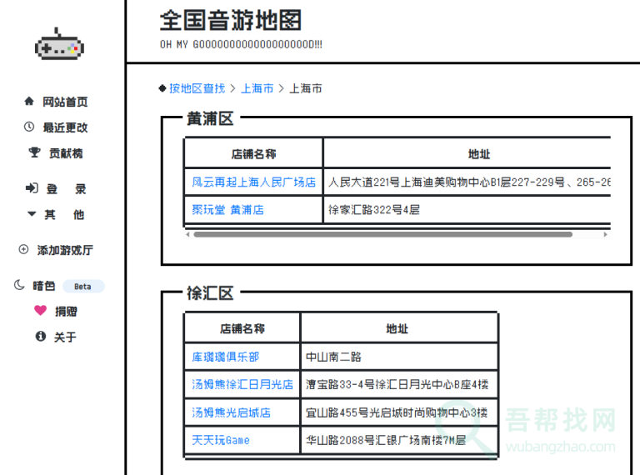Click the 上海市 breadcrumb link
This screenshot has width=640, height=475.
[x=257, y=88]
